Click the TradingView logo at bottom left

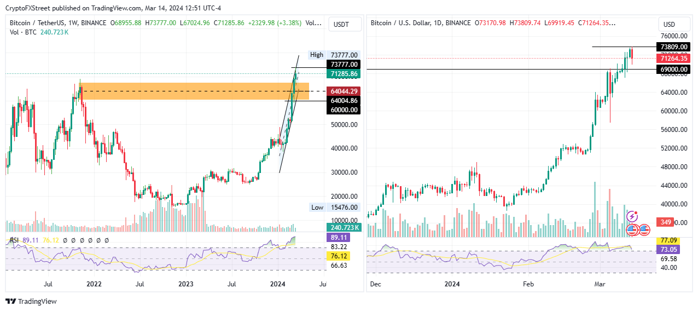tap(31, 301)
